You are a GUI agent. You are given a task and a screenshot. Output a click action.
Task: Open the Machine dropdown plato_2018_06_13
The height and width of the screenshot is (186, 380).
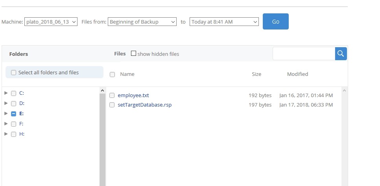click(x=51, y=22)
